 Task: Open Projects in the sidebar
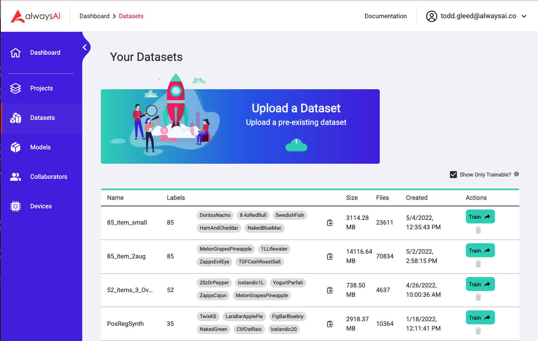[x=41, y=88]
